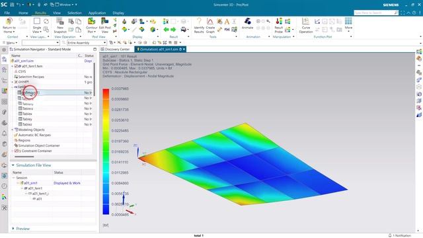Go to the next result with the right green arrow
The width and height of the screenshot is (423, 238).
(x=173, y=29)
